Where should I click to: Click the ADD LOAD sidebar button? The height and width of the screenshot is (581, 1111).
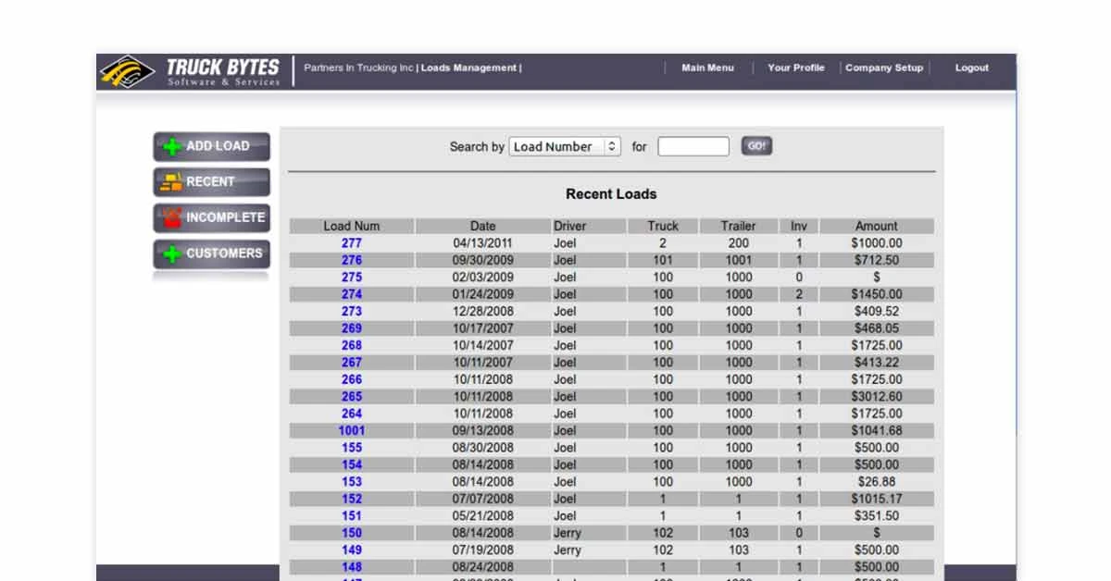[x=211, y=145]
